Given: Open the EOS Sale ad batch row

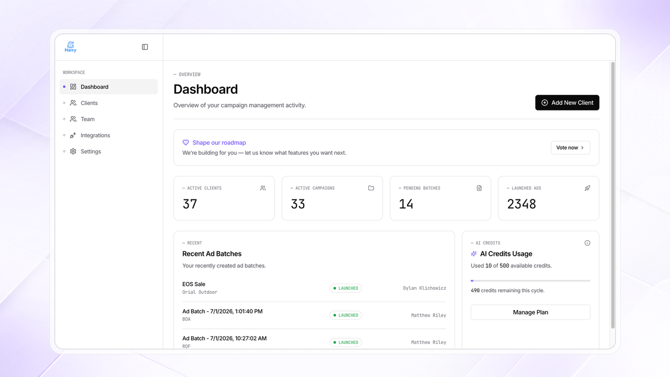Looking at the screenshot, I should point(314,288).
